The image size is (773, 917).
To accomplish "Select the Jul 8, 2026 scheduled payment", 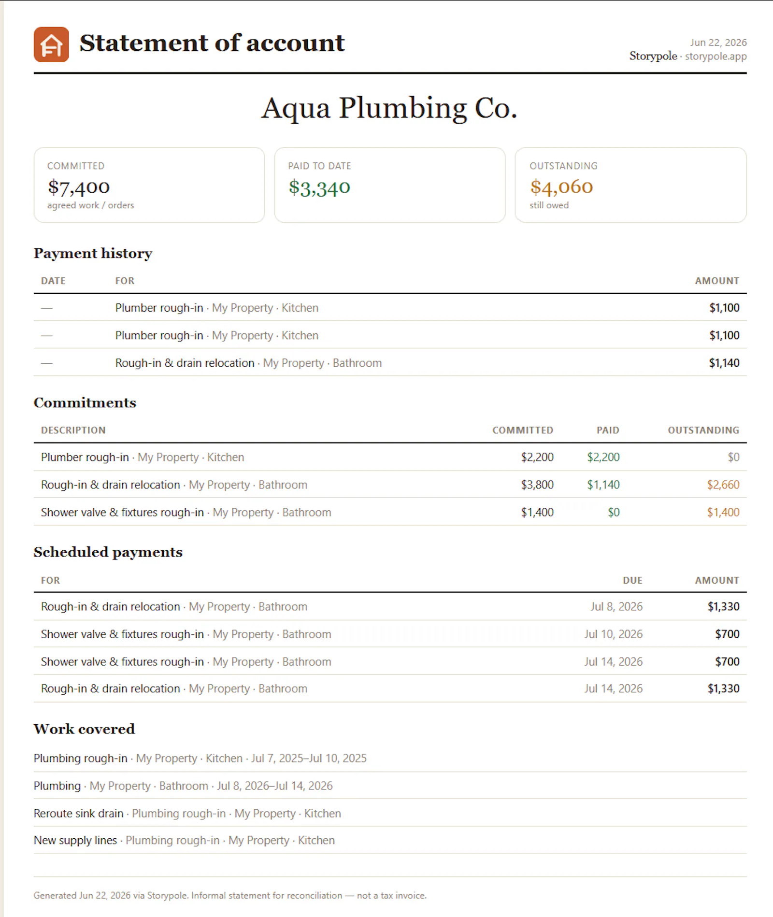I will click(x=390, y=606).
